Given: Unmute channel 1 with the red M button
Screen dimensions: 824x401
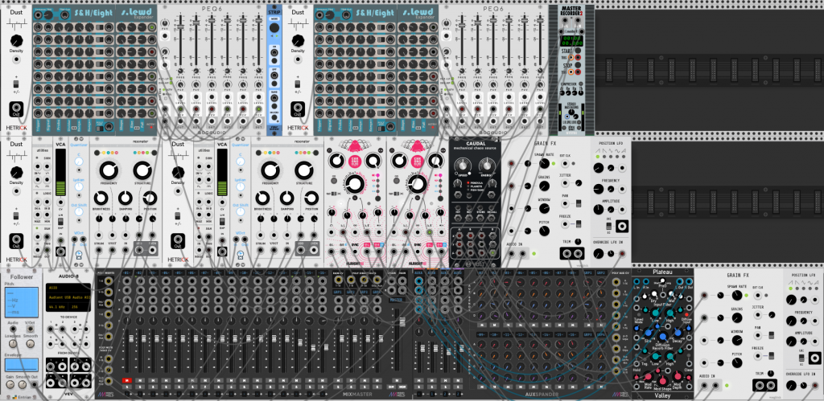Looking at the screenshot, I should (126, 381).
